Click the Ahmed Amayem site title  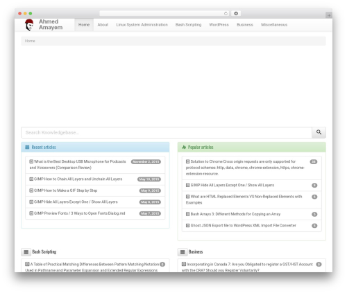pyautogui.click(x=51, y=24)
